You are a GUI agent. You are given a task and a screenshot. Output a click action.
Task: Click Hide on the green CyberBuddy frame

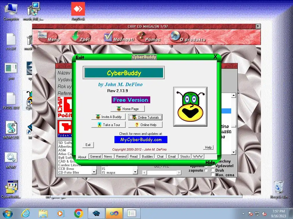(210, 162)
